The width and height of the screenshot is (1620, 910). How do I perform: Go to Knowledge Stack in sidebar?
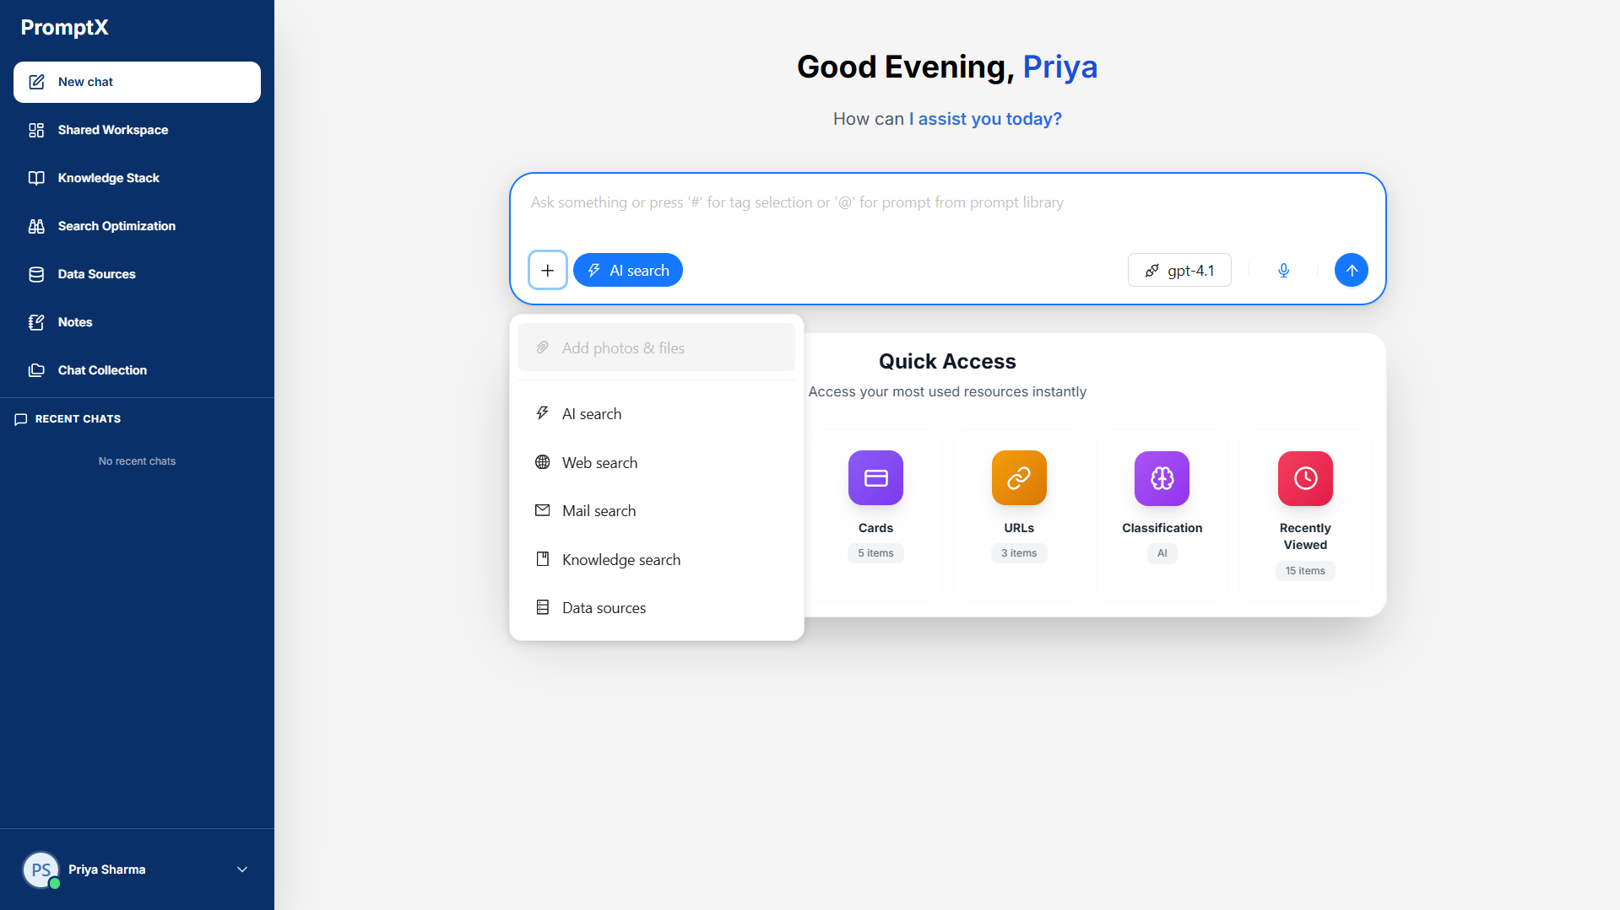click(108, 178)
